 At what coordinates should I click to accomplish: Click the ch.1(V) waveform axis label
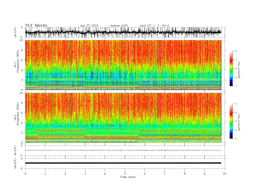(15, 32)
